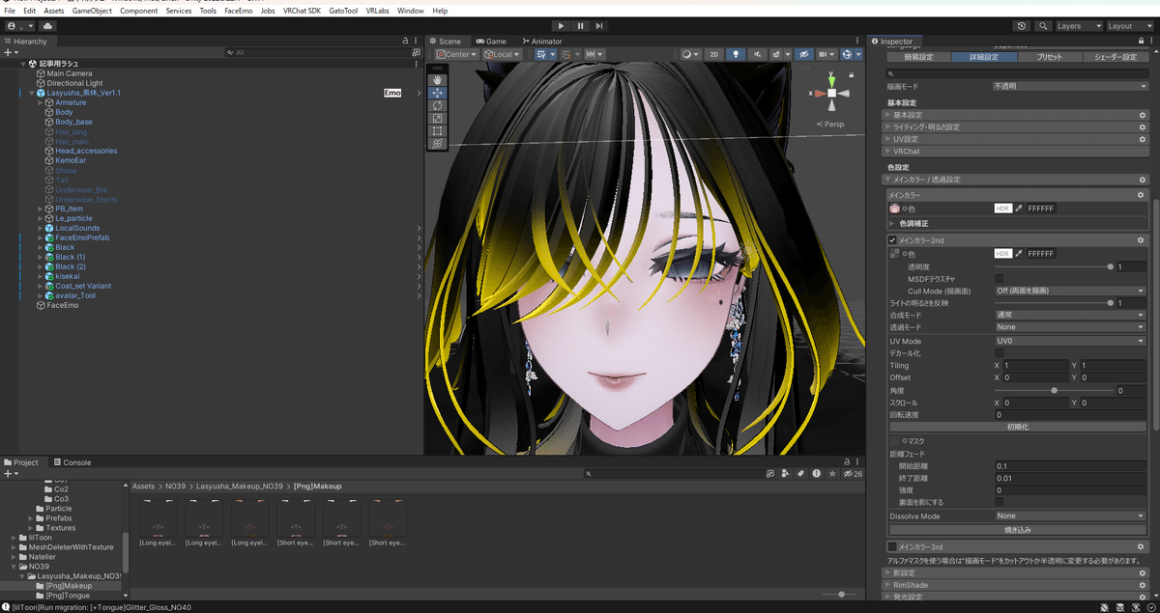
Task: Open Undo History icon
Action: coord(1023,26)
